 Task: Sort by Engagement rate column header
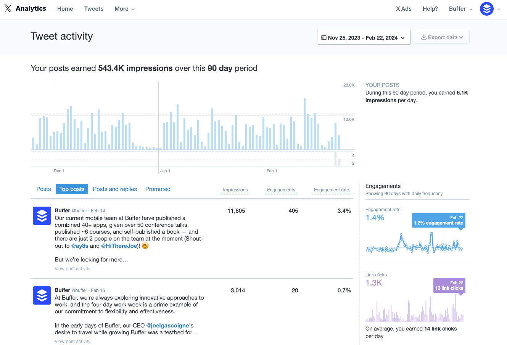(332, 190)
